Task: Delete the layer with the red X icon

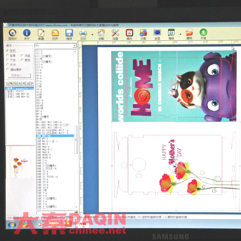Action: click(32, 83)
